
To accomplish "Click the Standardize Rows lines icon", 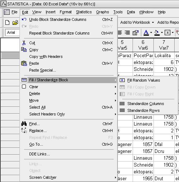I will click(122, 110).
